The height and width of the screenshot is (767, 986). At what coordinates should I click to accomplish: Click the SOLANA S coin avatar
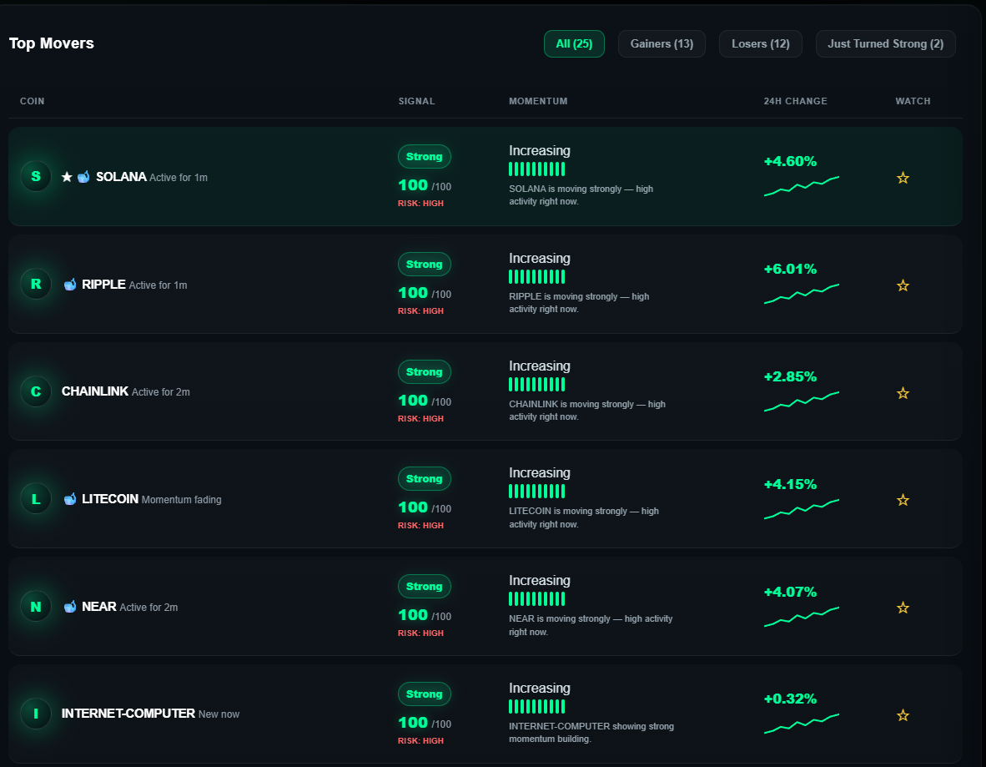click(36, 176)
